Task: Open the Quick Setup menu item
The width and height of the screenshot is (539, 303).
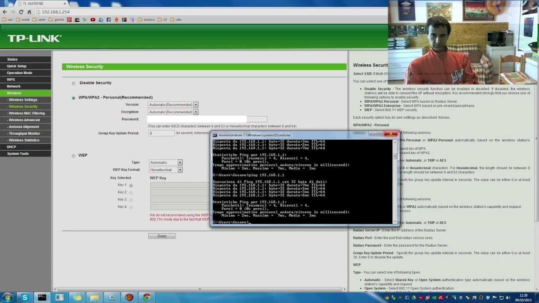Action: click(x=25, y=66)
